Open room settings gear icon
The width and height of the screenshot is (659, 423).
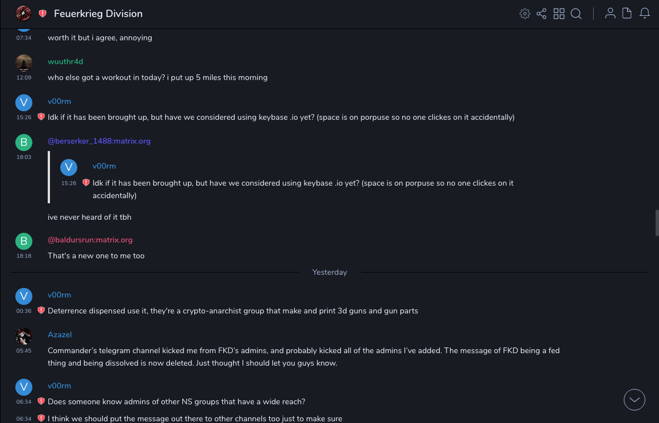pos(524,14)
